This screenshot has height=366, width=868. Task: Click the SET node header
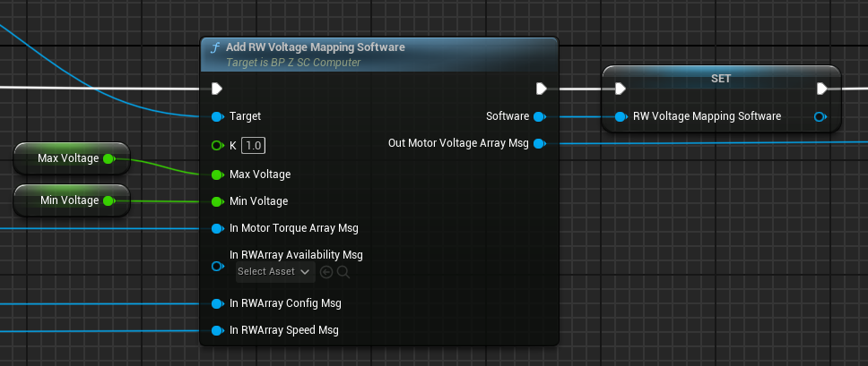pyautogui.click(x=721, y=78)
